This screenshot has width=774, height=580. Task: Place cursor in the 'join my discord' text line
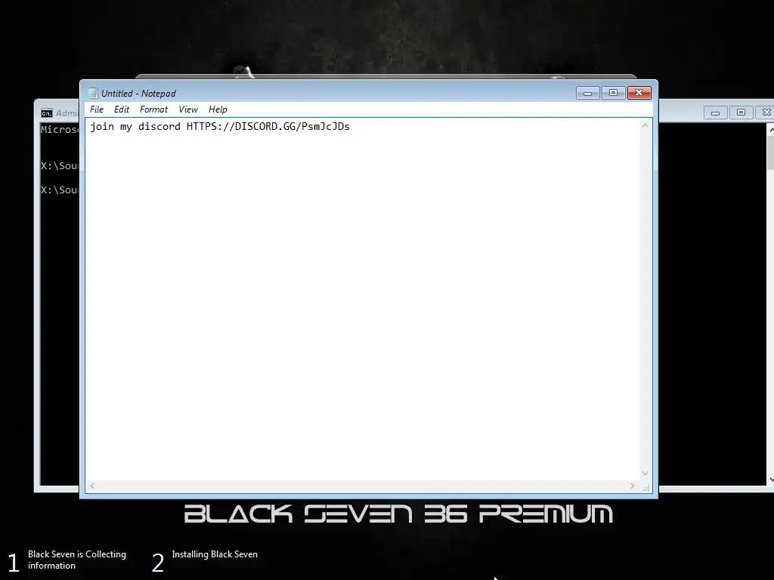(220, 127)
